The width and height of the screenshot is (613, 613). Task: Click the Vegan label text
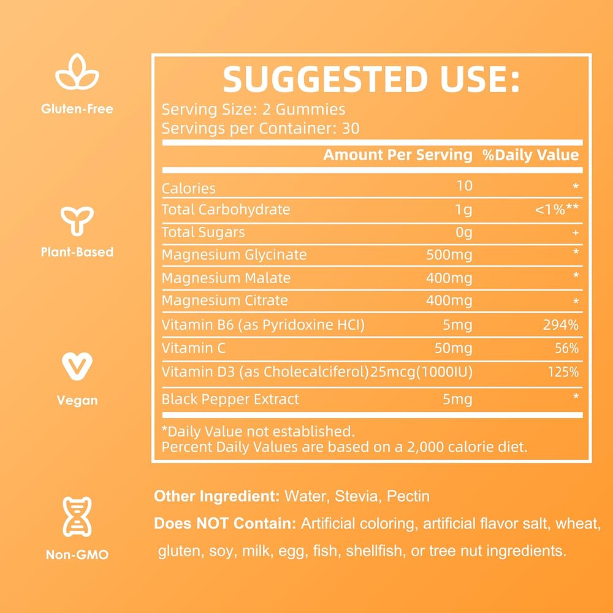(77, 400)
